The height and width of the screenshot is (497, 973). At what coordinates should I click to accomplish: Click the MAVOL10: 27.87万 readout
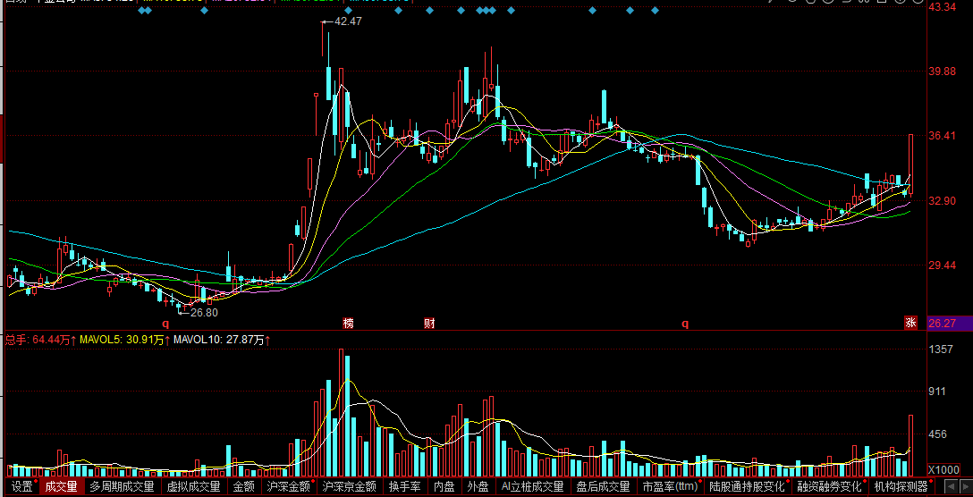(224, 340)
